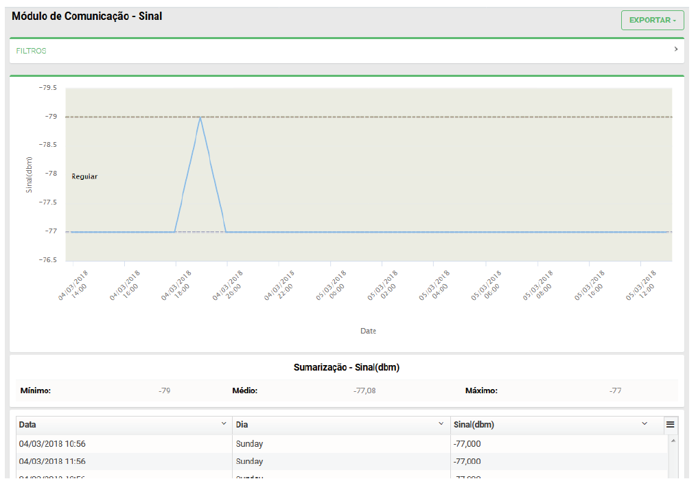Open the Data column dropdown arrow
The width and height of the screenshot is (696, 490).
pyautogui.click(x=224, y=424)
